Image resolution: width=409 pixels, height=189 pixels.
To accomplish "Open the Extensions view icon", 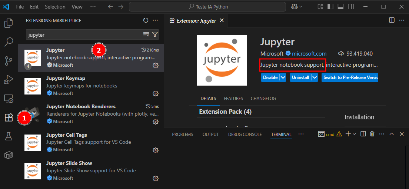I will 9,117.
